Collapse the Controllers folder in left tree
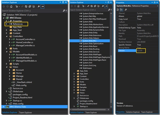Image resolution: width=160 pixels, height=115 pixels. (6, 36)
